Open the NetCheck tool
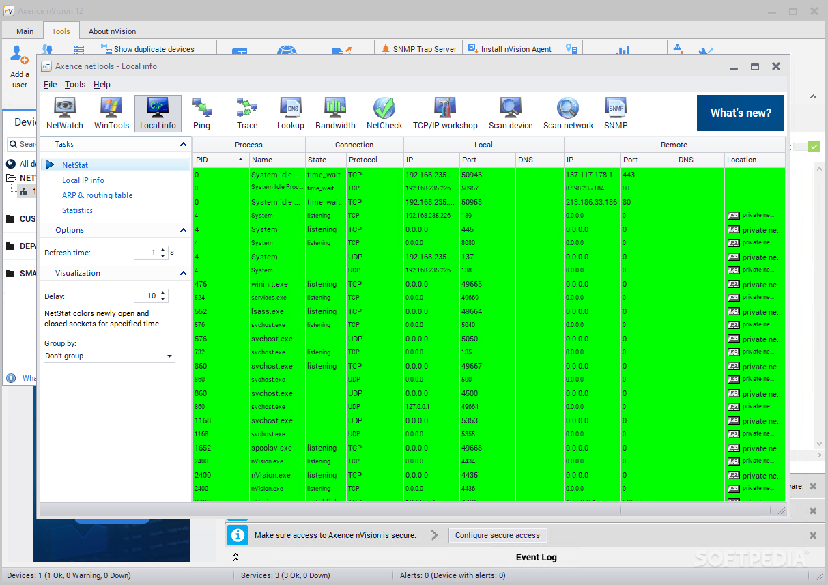 tap(384, 113)
